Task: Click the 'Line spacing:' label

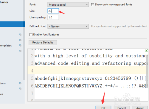Action: pyautogui.click(x=38, y=17)
